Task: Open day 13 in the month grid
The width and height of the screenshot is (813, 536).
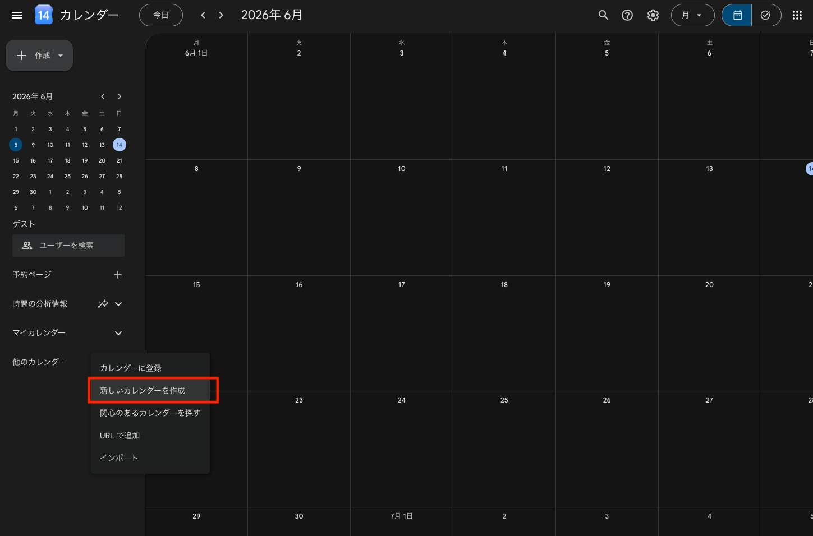Action: (x=709, y=169)
